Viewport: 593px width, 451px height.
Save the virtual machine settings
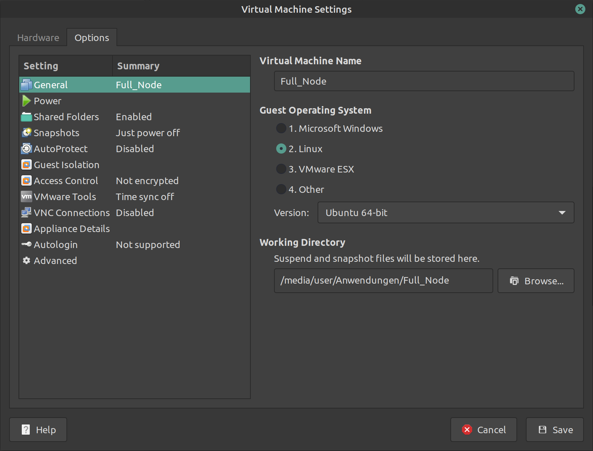555,430
